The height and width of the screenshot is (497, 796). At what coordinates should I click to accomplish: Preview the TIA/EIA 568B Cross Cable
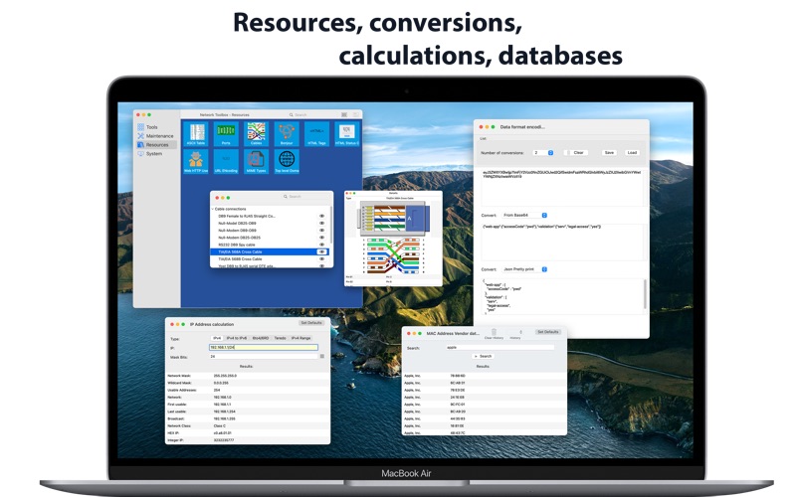[x=321, y=258]
